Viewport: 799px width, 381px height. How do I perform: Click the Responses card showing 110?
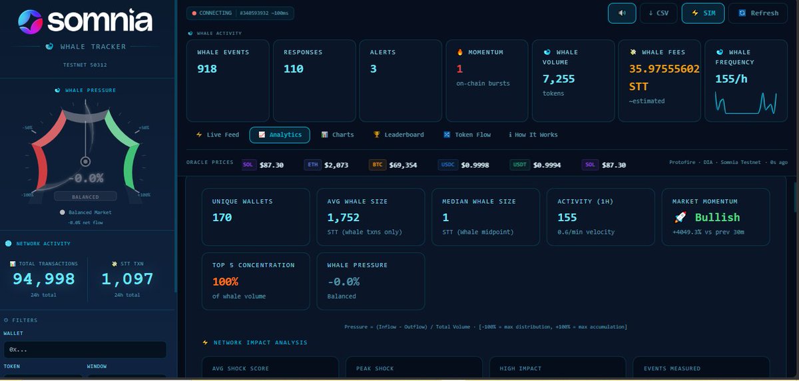coord(314,81)
